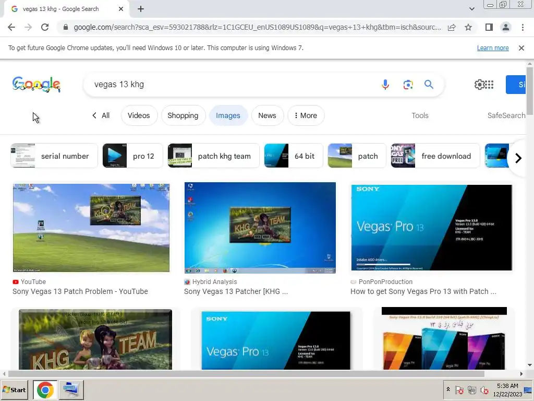Close the 'vegas 13 khg' tab
This screenshot has height=401, width=534.
(x=121, y=9)
